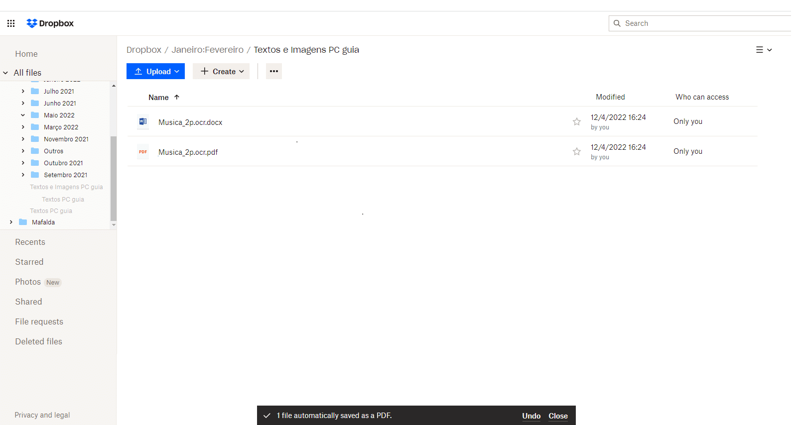This screenshot has height=425, width=792.
Task: Open the app grid launcher icon
Action: click(x=11, y=23)
